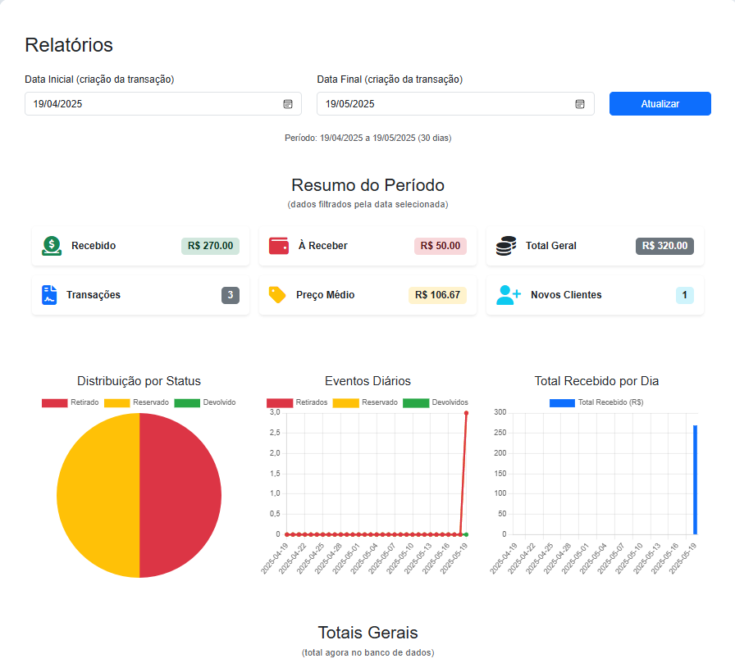The width and height of the screenshot is (735, 663).
Task: Click the total agora no banco subtitle
Action: click(368, 652)
